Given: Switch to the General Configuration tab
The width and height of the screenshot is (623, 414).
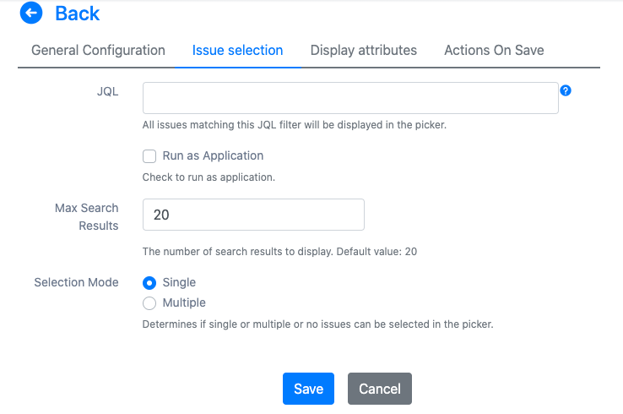Looking at the screenshot, I should [98, 50].
